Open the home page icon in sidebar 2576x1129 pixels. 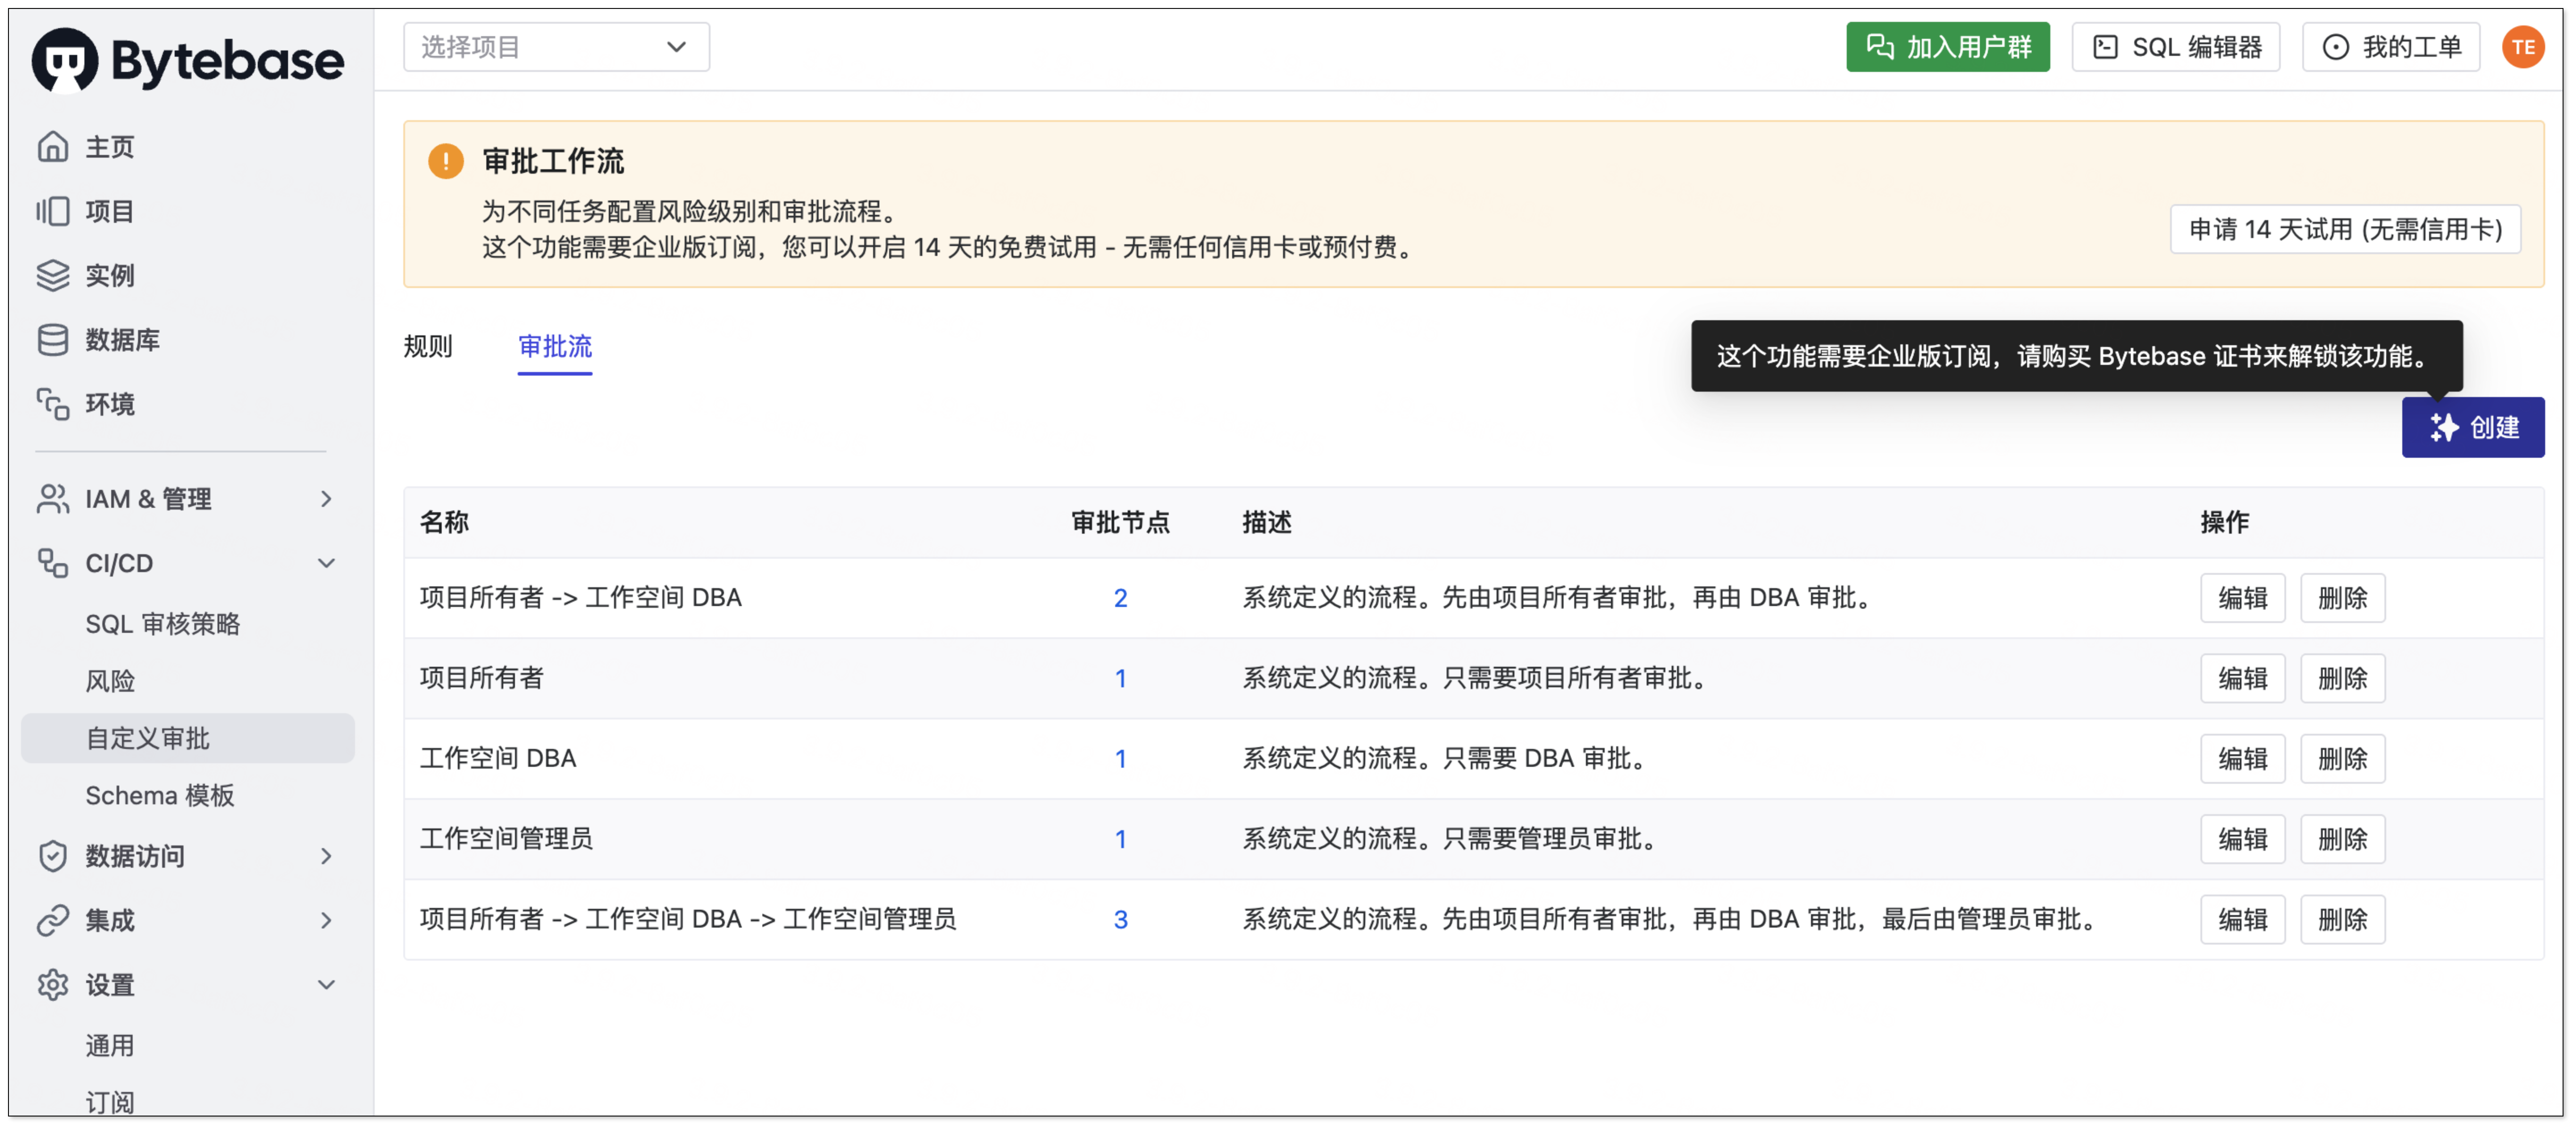pos(53,147)
